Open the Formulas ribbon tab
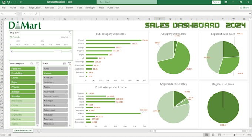The height and width of the screenshot is (137, 252). [x=50, y=7]
